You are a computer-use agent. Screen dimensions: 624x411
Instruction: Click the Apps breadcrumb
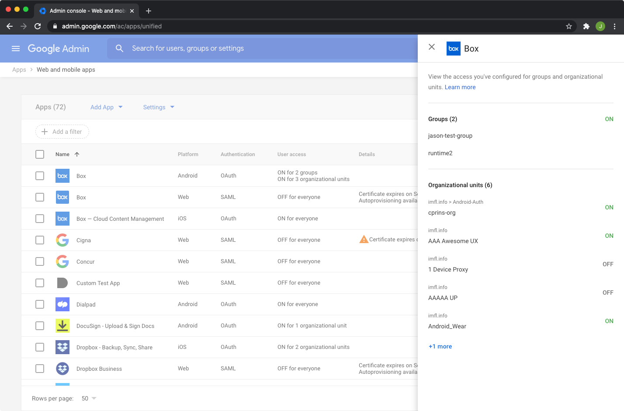[x=19, y=70]
